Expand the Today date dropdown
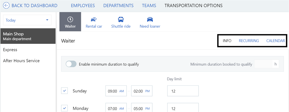The height and width of the screenshot is (112, 289). click(27, 20)
